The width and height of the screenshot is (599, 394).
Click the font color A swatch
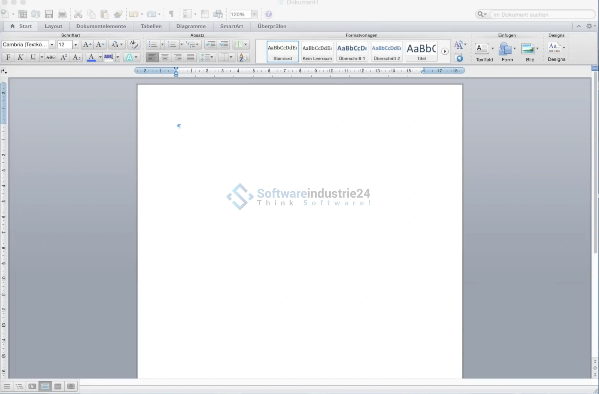(x=91, y=57)
